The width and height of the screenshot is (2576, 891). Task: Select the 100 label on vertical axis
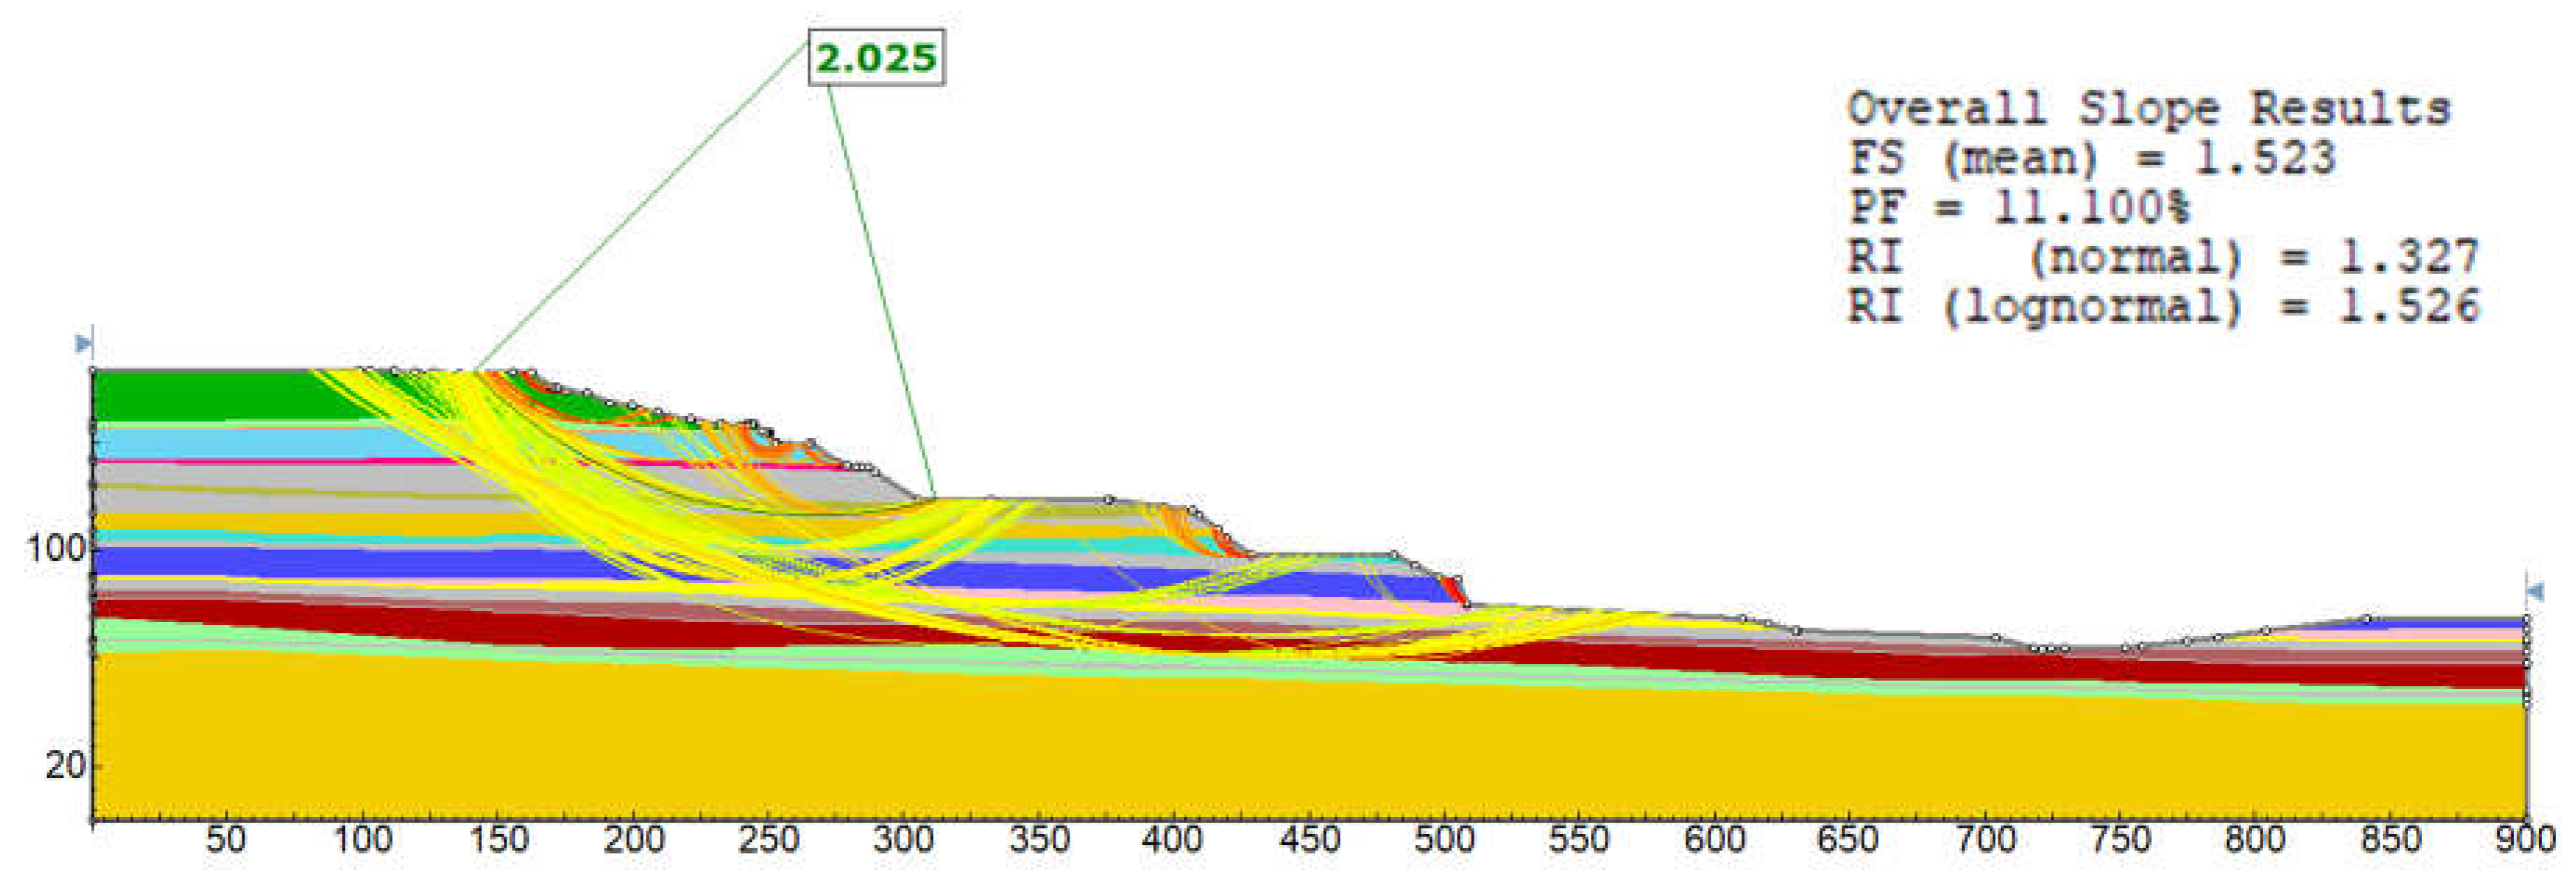click(x=56, y=549)
